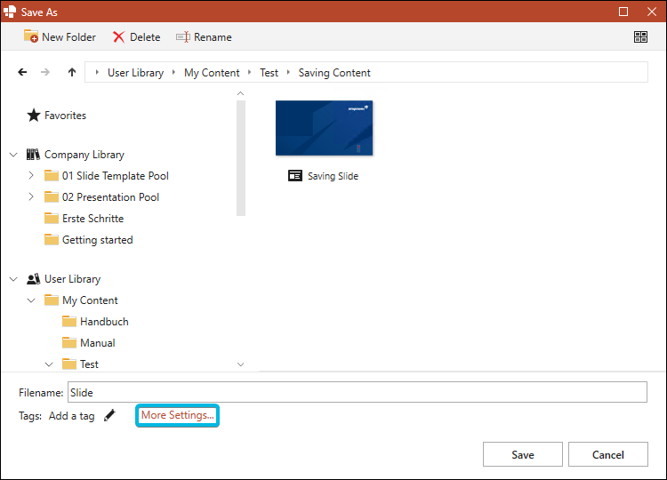Screen dimensions: 667x480
Task: Click the 01 Slide Template Pool folder icon
Action: tap(52, 176)
